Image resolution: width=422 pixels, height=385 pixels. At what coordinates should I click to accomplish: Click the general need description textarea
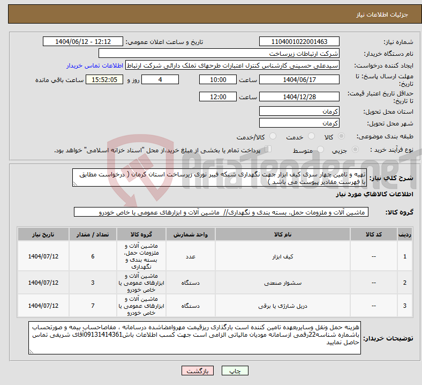click(x=220, y=178)
